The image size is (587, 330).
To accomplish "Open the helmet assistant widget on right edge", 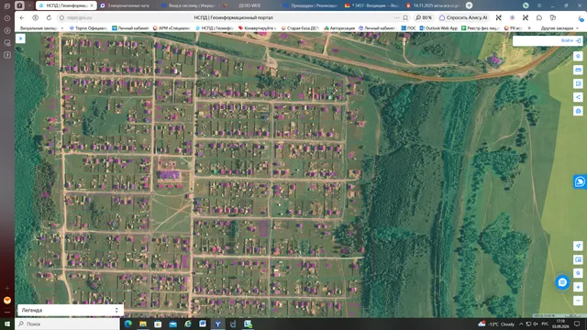I will pos(580,181).
